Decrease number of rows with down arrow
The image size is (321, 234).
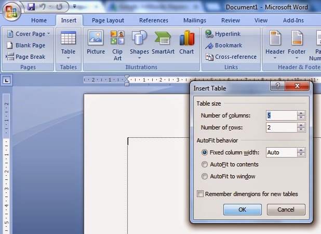pyautogui.click(x=301, y=129)
